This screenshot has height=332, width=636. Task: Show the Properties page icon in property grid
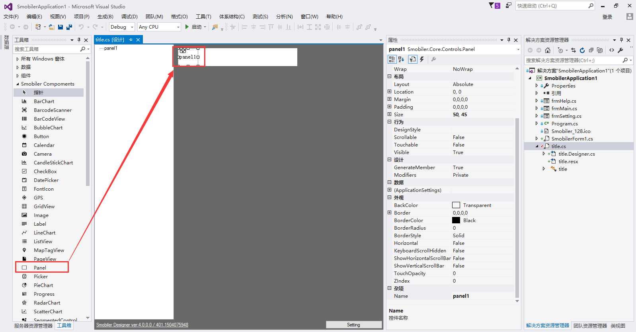pos(413,59)
